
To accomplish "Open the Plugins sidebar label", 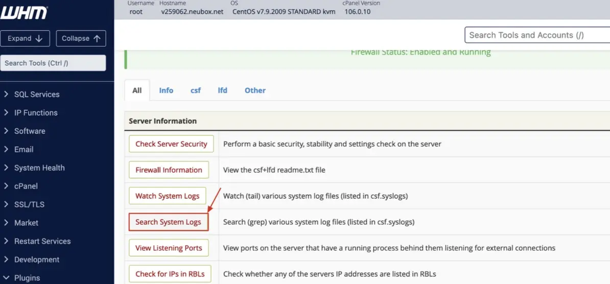I will point(27,278).
